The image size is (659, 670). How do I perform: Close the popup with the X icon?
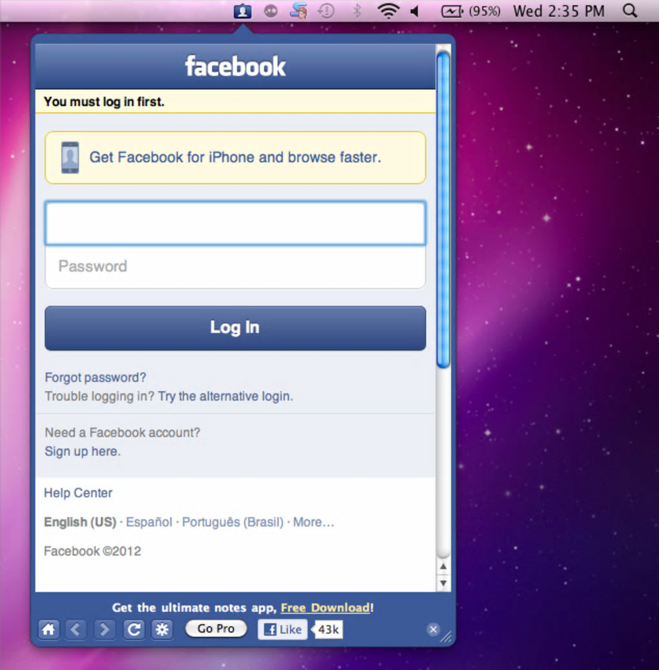434,629
